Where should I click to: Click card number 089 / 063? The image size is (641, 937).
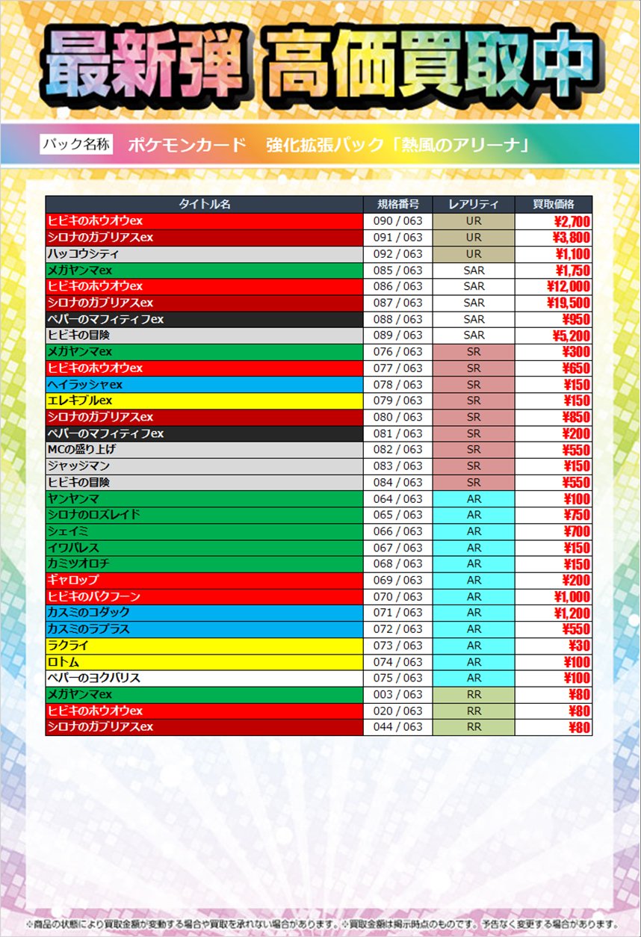[398, 335]
